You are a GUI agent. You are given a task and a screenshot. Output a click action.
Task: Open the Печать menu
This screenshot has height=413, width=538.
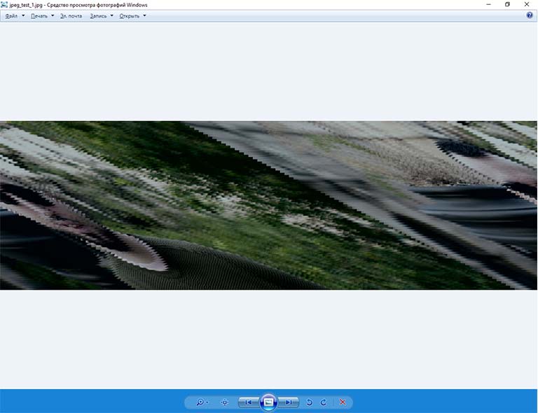click(x=39, y=15)
